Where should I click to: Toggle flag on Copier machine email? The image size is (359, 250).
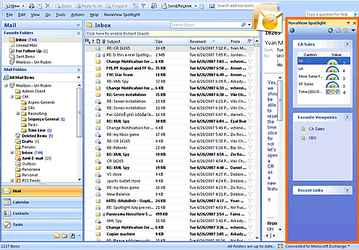251,234
